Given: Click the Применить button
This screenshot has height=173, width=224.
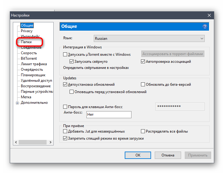Looking at the screenshot, I should pyautogui.click(x=198, y=155).
